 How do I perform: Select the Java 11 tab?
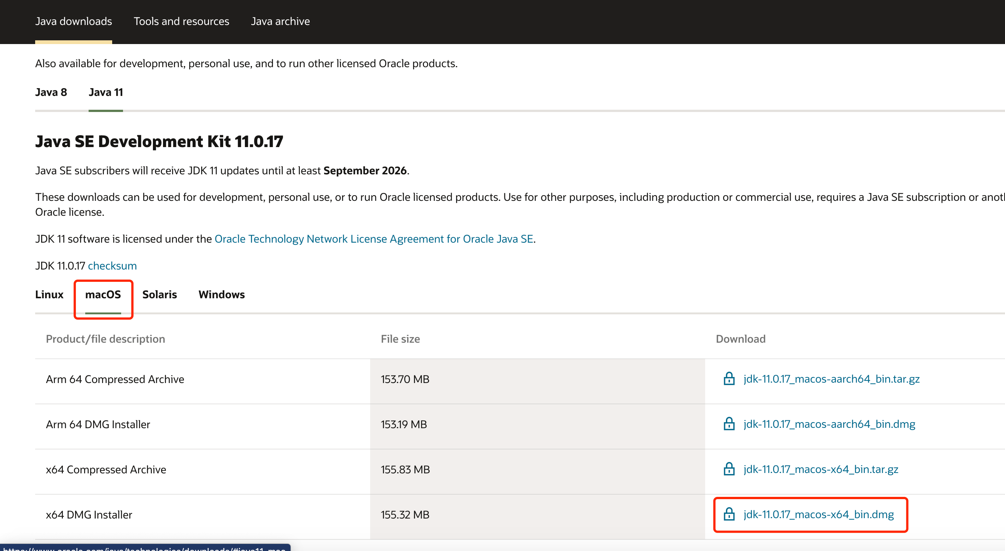(106, 92)
